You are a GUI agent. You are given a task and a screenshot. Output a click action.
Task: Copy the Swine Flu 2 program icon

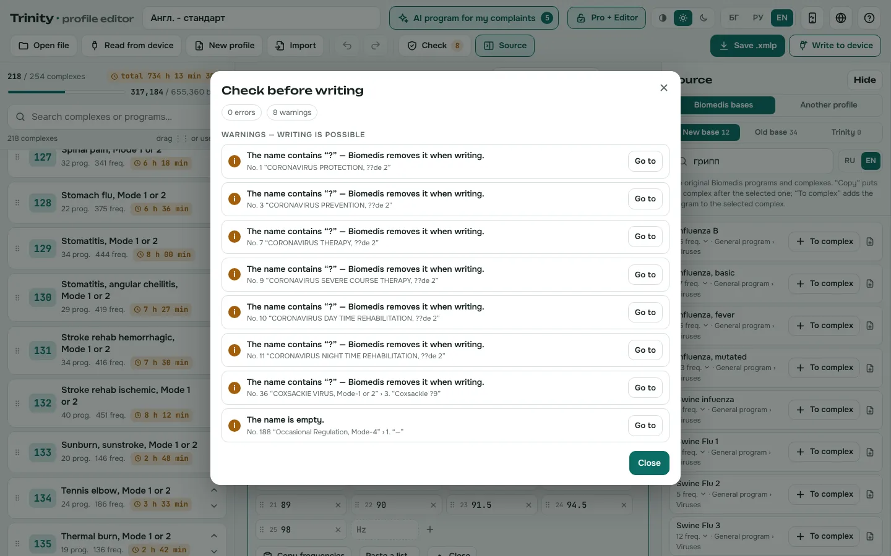pyautogui.click(x=870, y=494)
